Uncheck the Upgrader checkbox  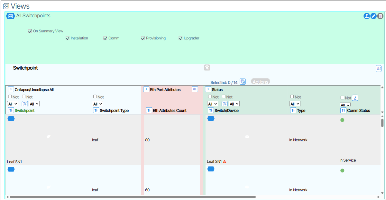(x=180, y=38)
